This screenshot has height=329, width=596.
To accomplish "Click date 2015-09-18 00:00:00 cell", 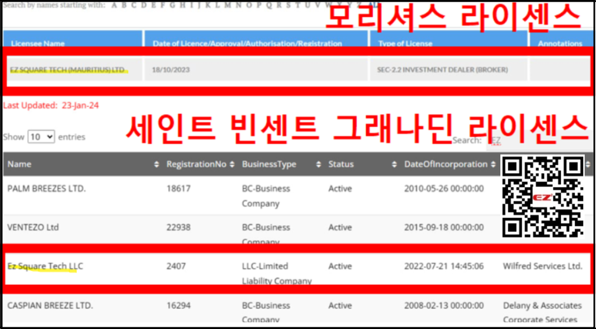I will pos(444,227).
